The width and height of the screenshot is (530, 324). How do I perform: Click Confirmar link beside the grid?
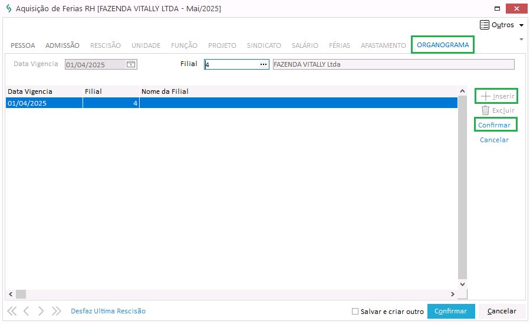point(494,125)
